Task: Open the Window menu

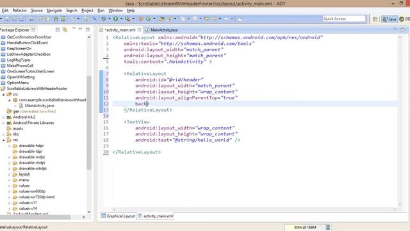Action: pos(115,10)
